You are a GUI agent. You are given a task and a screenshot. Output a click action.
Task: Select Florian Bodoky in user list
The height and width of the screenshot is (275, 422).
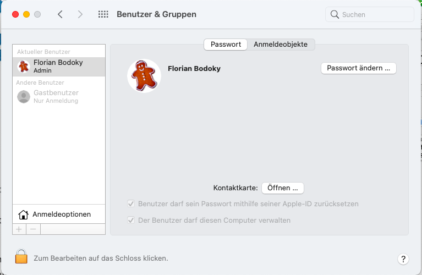58,67
